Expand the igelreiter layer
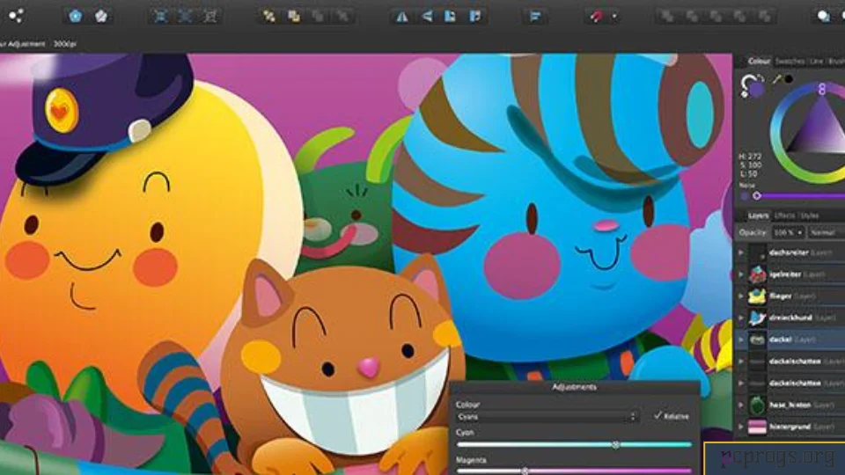Viewport: 845px width, 475px height. click(741, 274)
